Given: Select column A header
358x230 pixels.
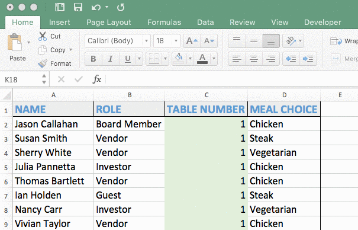Looking at the screenshot, I should pos(53,95).
